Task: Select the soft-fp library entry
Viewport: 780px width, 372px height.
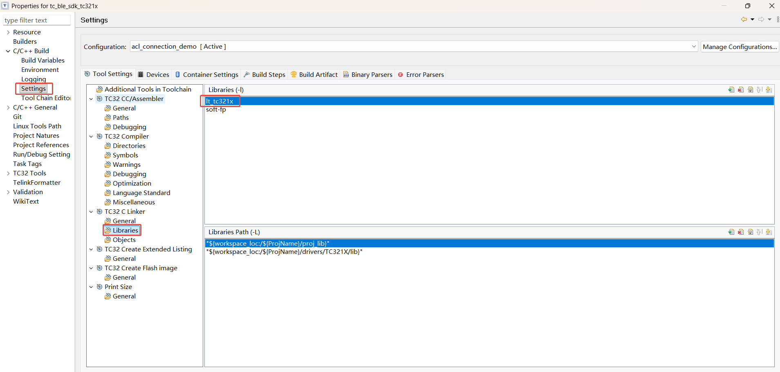Action: [x=489, y=110]
